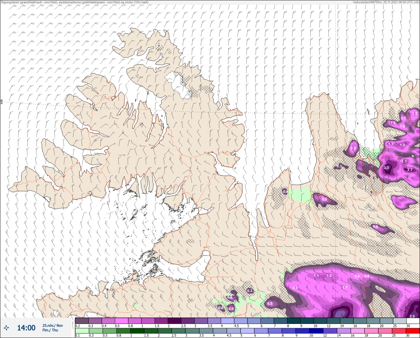This screenshot has height=338, width=420.
Task: Click the 14:00 forecast time label
Action: click(x=26, y=328)
